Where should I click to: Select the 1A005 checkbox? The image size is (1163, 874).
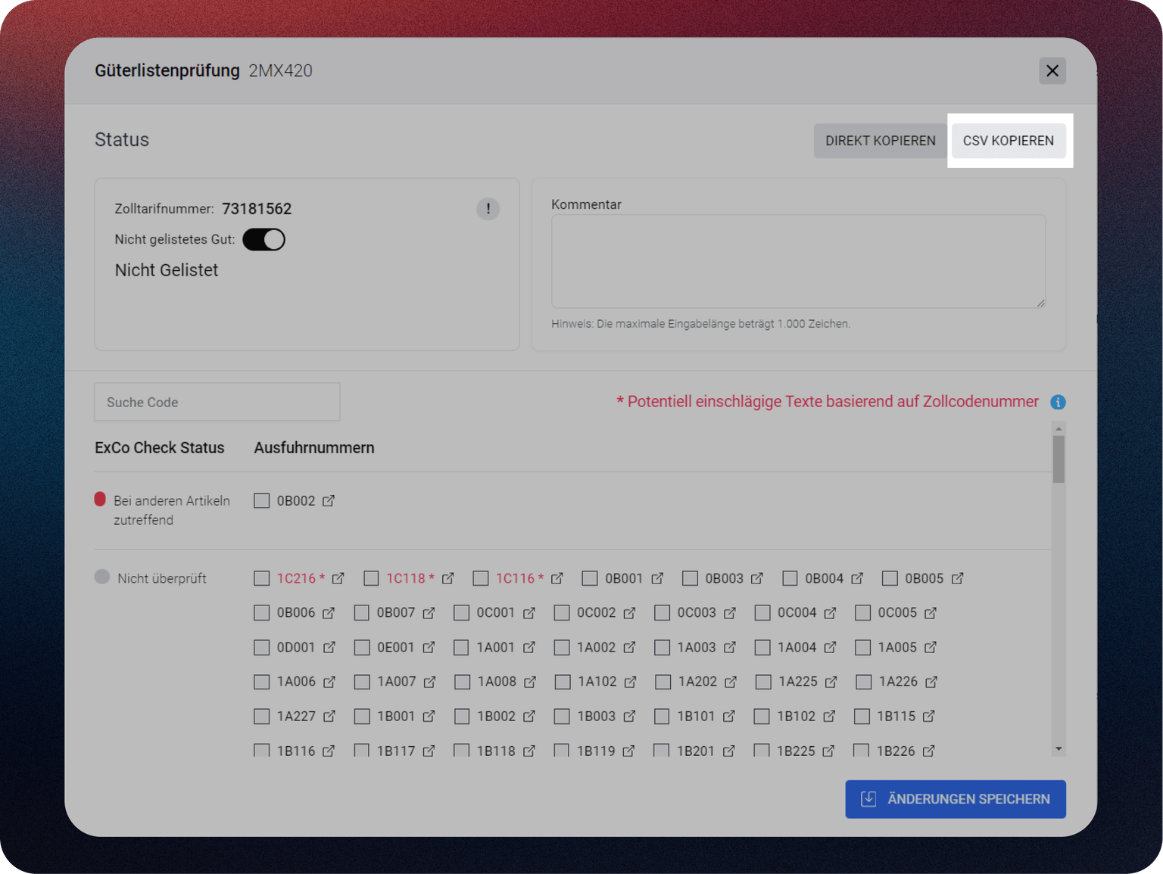(x=862, y=647)
